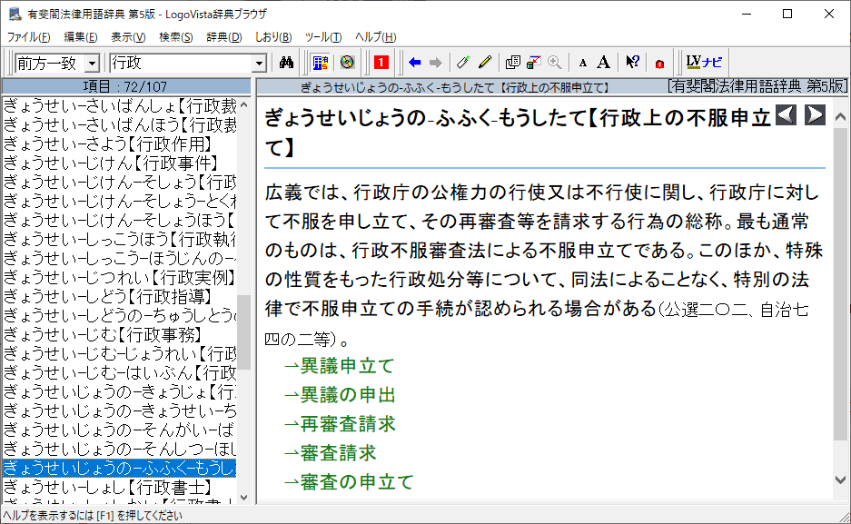Select the yellow highlighter marker tool
This screenshot has height=524, width=851.
(x=485, y=63)
